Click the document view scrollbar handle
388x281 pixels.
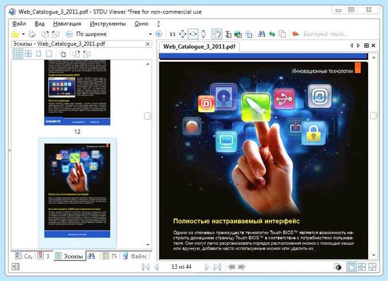pos(373,116)
